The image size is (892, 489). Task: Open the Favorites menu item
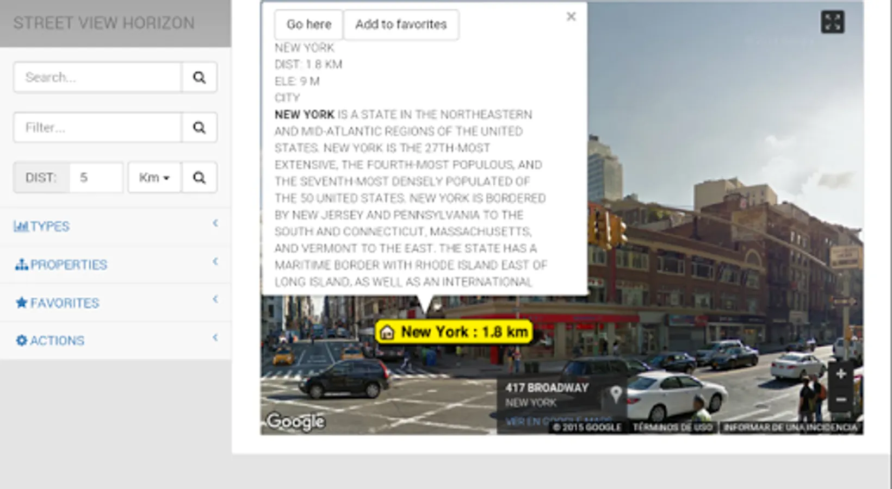[115, 303]
